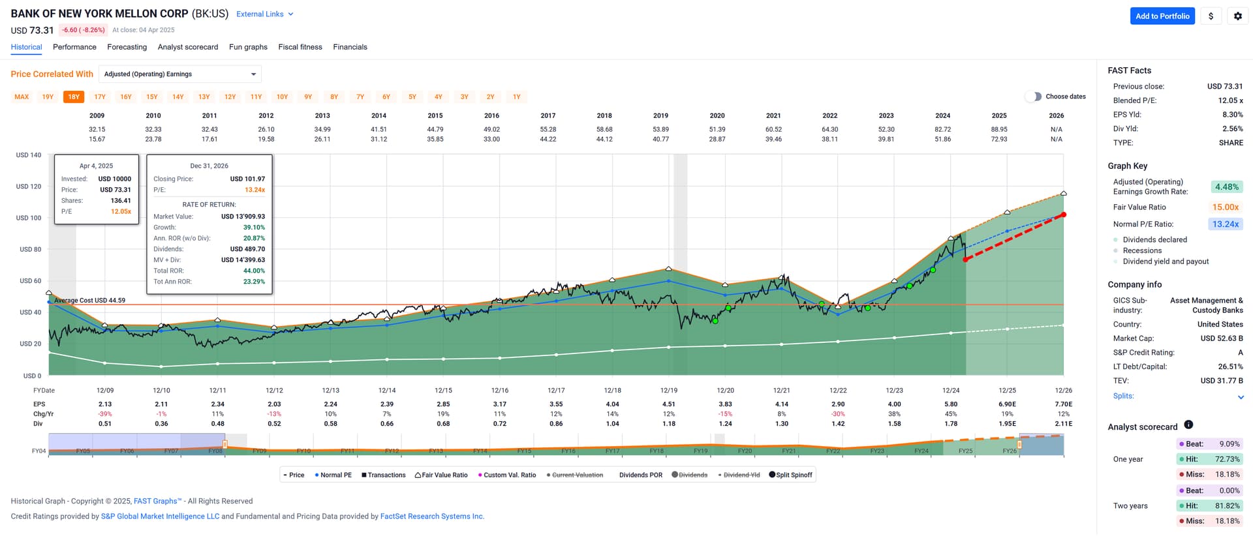
Task: Click the Average Cost USD 44.59 label
Action: point(90,300)
